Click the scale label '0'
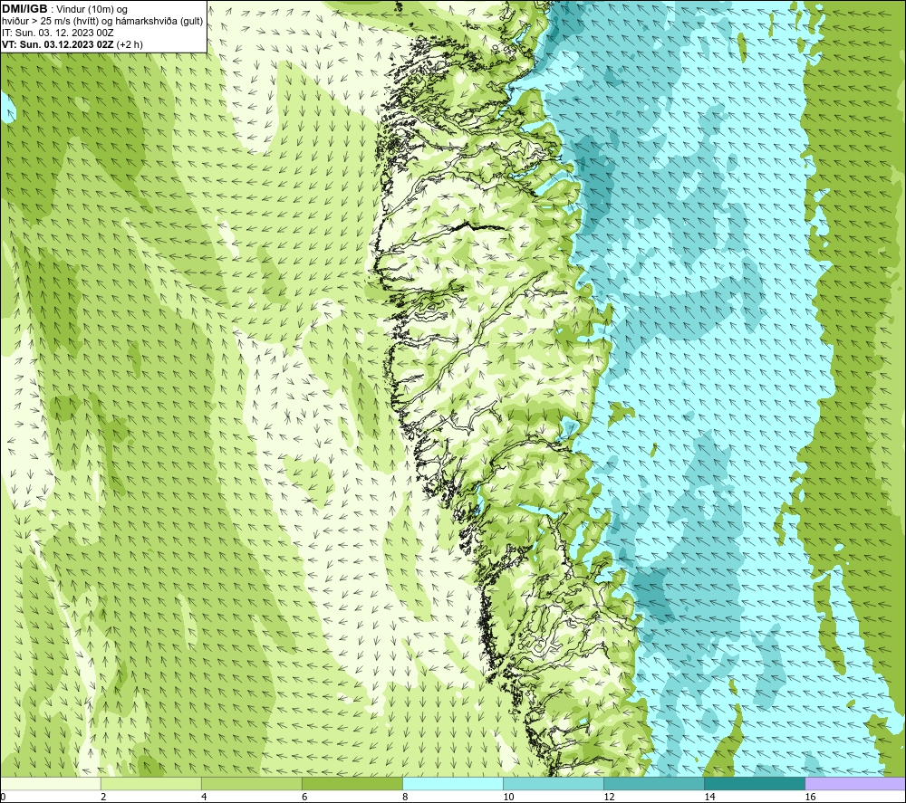The image size is (906, 803). point(4,797)
